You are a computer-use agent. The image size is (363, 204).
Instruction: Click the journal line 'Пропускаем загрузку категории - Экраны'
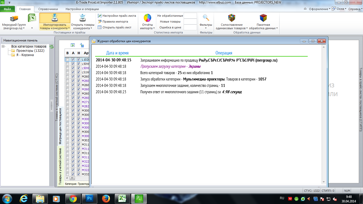pos(170,66)
